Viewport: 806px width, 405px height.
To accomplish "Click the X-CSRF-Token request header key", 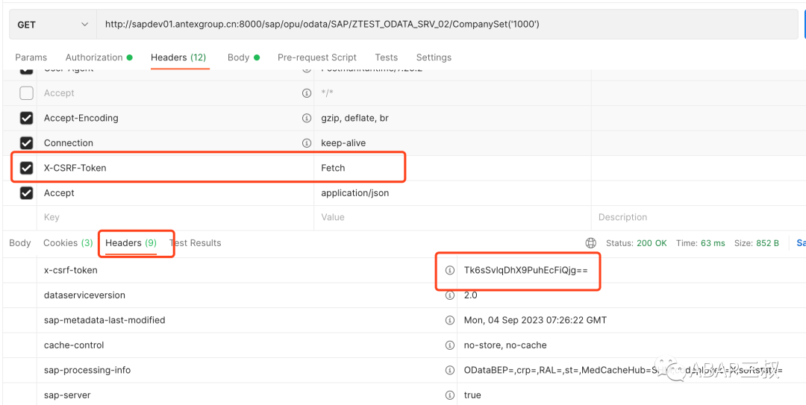I will pos(75,168).
